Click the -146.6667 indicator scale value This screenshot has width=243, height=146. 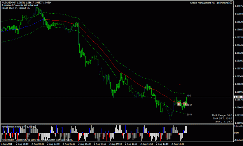click(x=239, y=140)
